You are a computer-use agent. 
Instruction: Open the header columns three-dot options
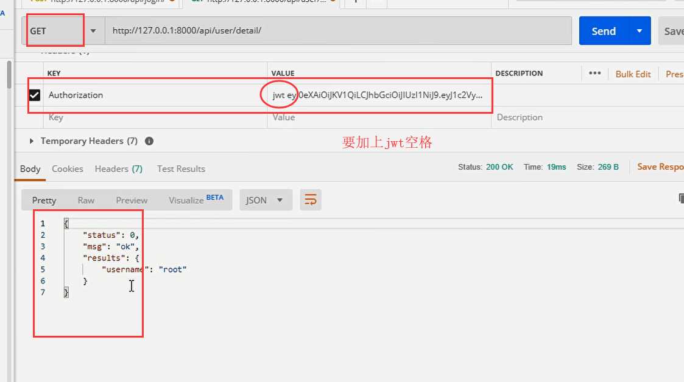click(x=594, y=73)
